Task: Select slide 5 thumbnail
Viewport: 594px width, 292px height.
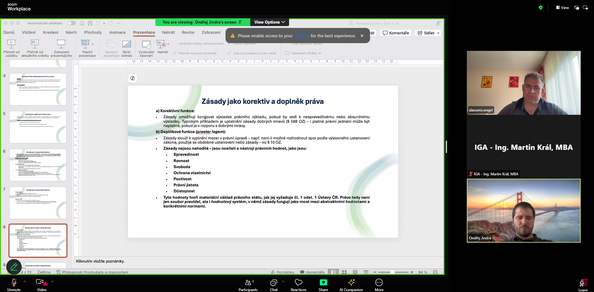Action: coord(38,127)
